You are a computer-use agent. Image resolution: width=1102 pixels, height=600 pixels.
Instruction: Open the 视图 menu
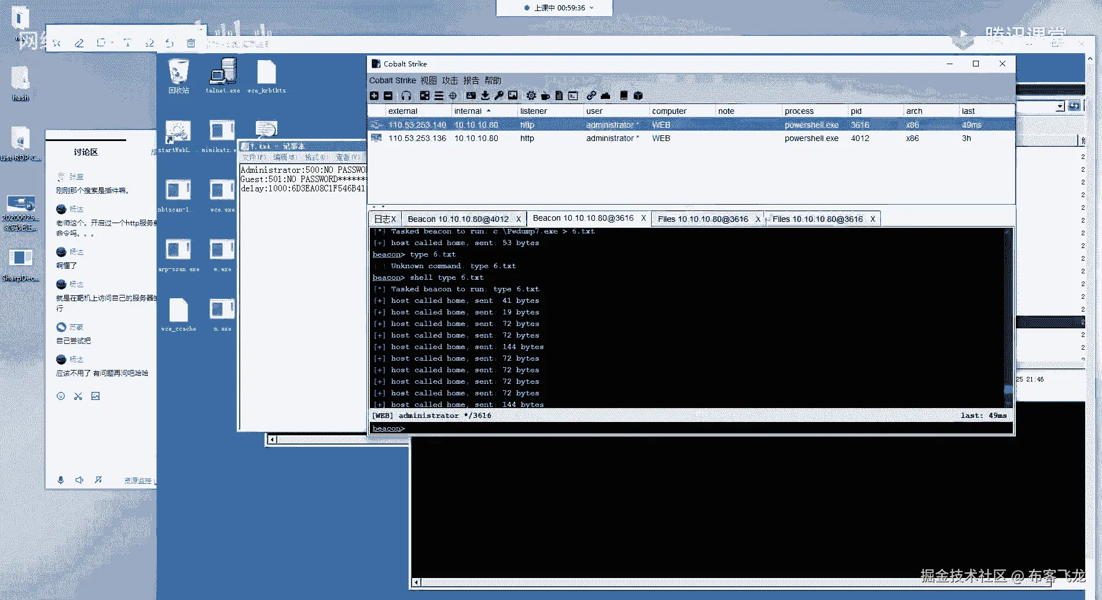428,80
